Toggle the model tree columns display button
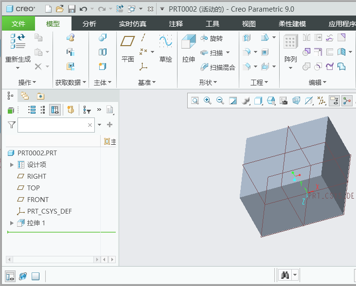 pos(55,110)
